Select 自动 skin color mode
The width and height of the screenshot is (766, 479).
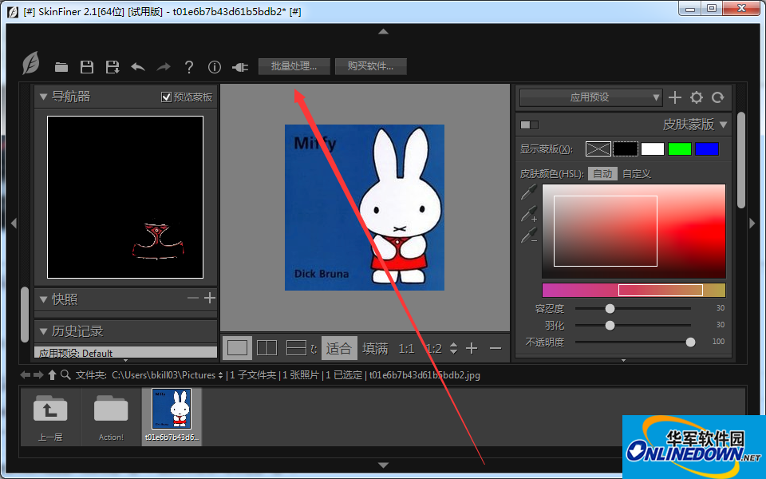[x=602, y=173]
